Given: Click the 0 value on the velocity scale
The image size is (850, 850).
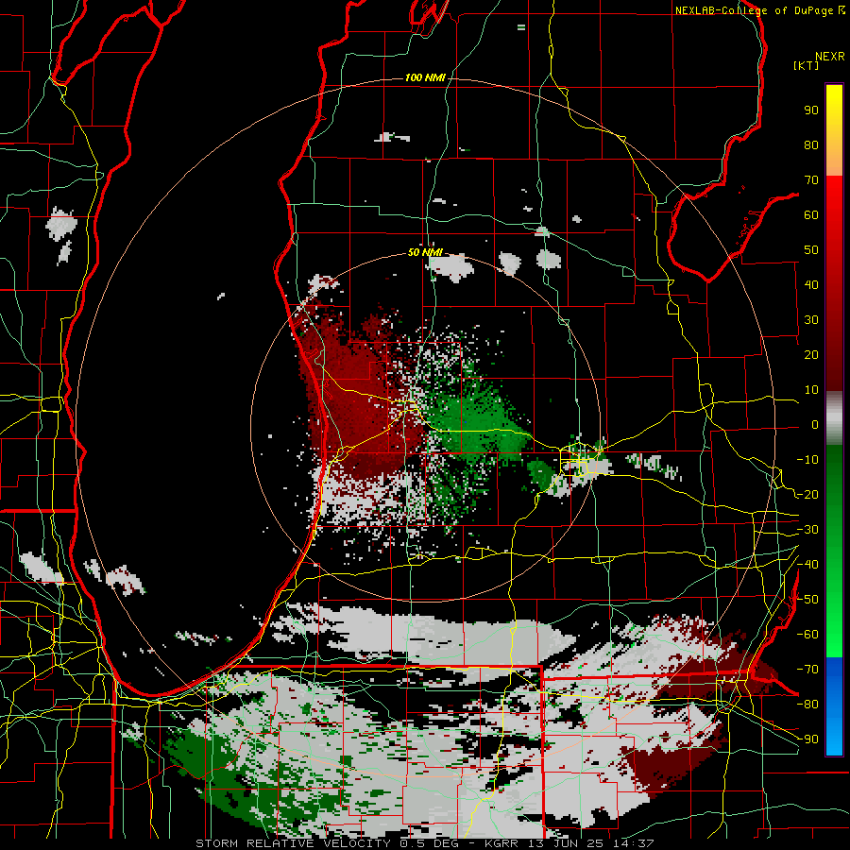Looking at the screenshot, I should [x=815, y=425].
